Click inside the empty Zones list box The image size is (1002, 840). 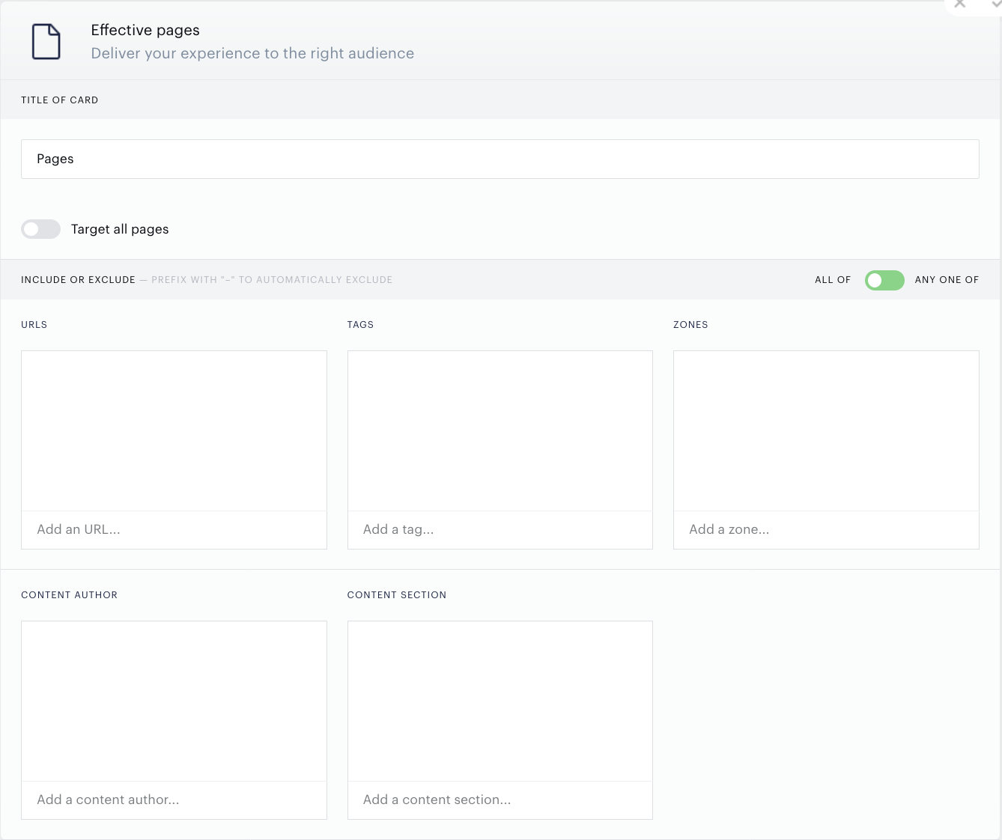pos(826,430)
